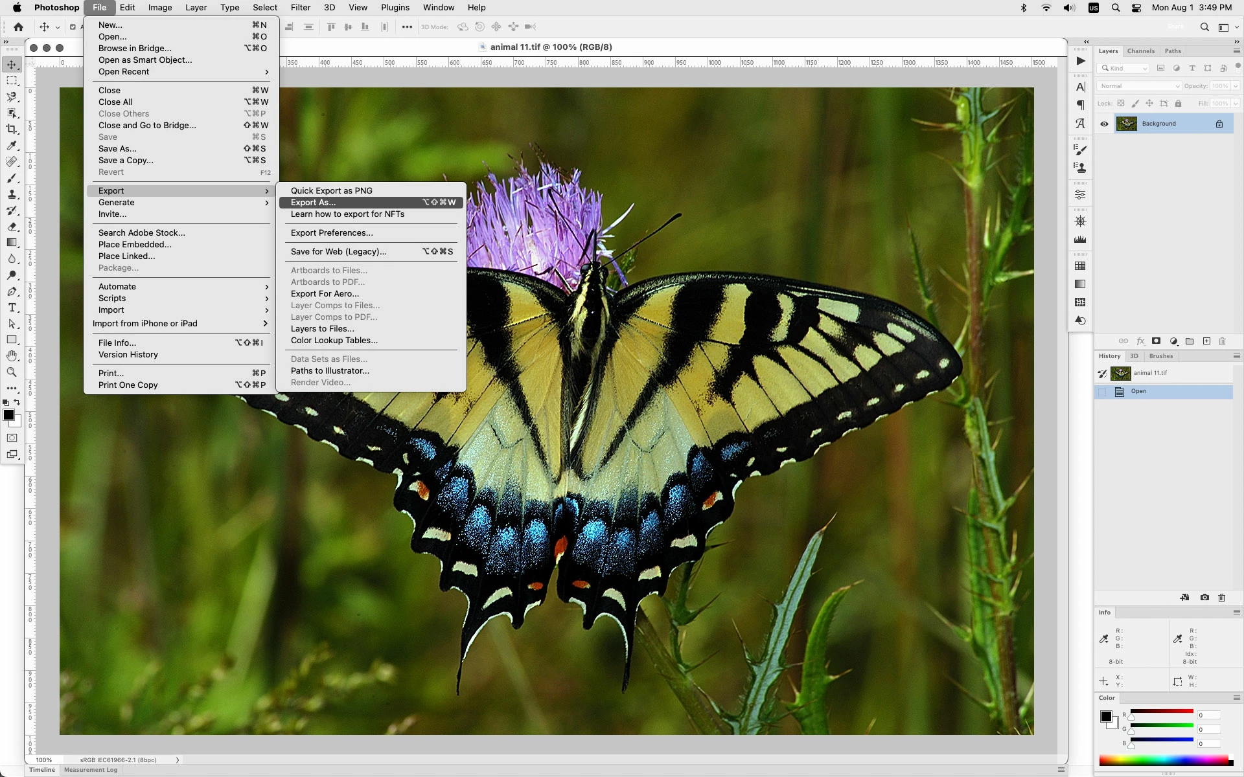Image resolution: width=1244 pixels, height=777 pixels.
Task: Select the Zoom tool
Action: 12,372
